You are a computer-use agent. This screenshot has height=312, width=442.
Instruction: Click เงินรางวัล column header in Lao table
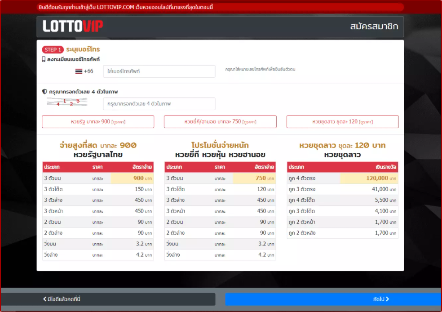coord(386,167)
